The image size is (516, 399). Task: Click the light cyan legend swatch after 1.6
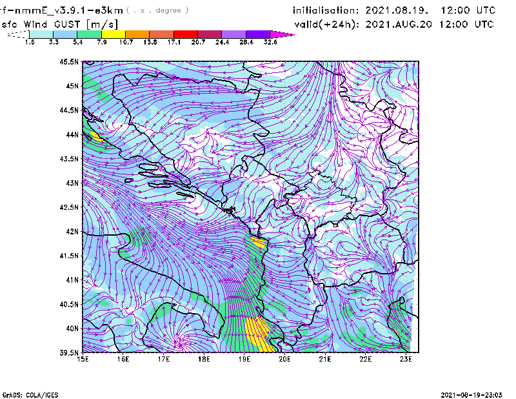click(41, 34)
